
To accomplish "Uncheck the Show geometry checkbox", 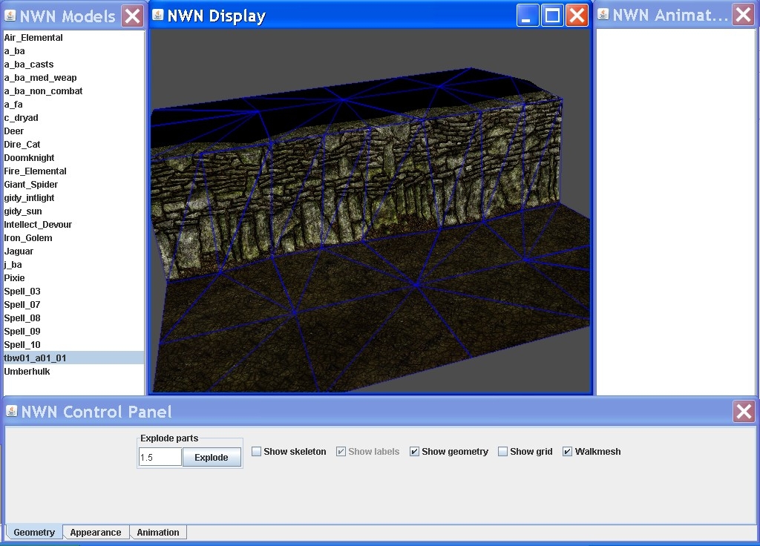I will click(415, 452).
